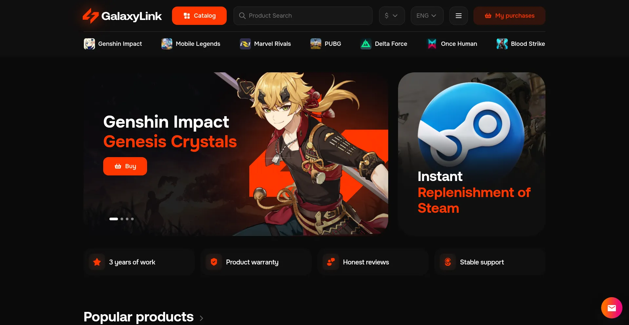Screen dimensions: 629x325
Task: Open chat via the mail bubble icon
Action: [x=612, y=308]
